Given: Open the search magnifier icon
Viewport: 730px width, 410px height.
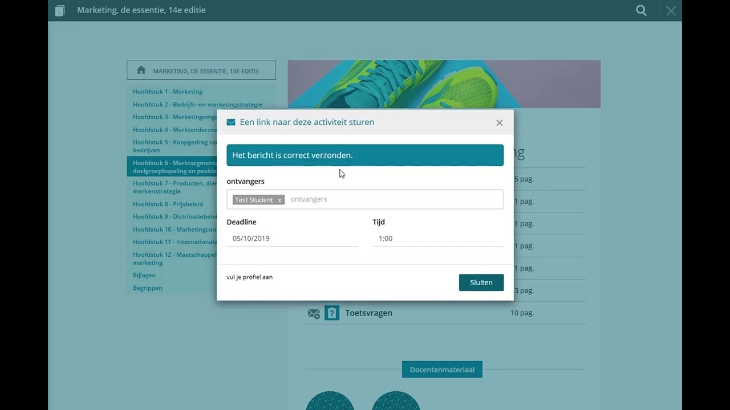Looking at the screenshot, I should 642,10.
